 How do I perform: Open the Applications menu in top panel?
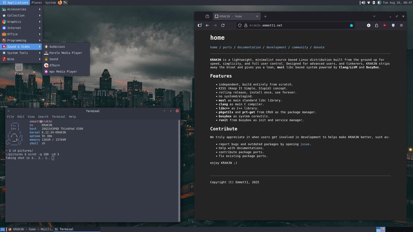pos(15,3)
